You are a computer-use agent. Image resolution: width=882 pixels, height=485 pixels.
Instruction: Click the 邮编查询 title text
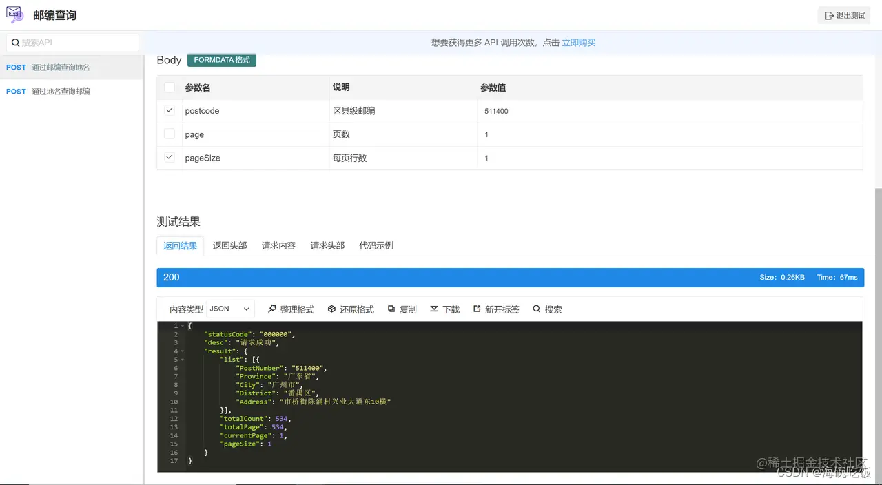click(54, 15)
